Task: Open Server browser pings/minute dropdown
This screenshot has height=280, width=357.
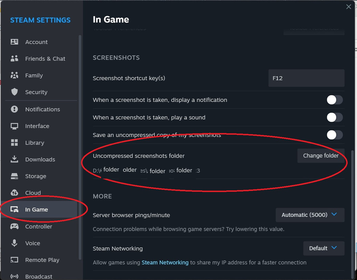Action: pyautogui.click(x=310, y=215)
